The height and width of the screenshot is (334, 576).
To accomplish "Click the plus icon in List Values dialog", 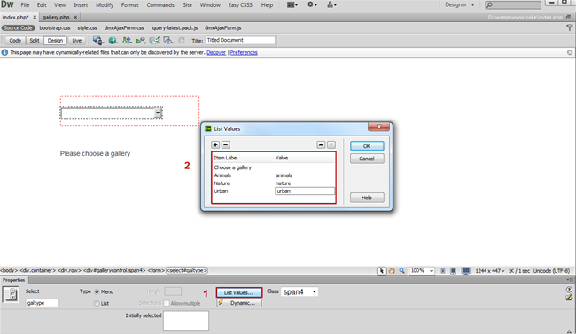I will click(x=215, y=144).
